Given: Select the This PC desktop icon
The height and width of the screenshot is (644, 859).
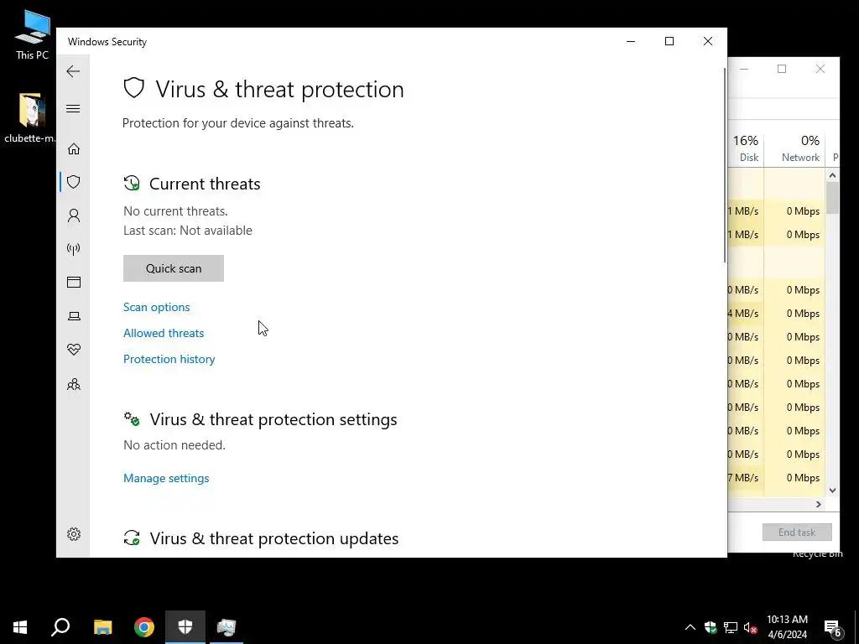Looking at the screenshot, I should click(x=32, y=35).
